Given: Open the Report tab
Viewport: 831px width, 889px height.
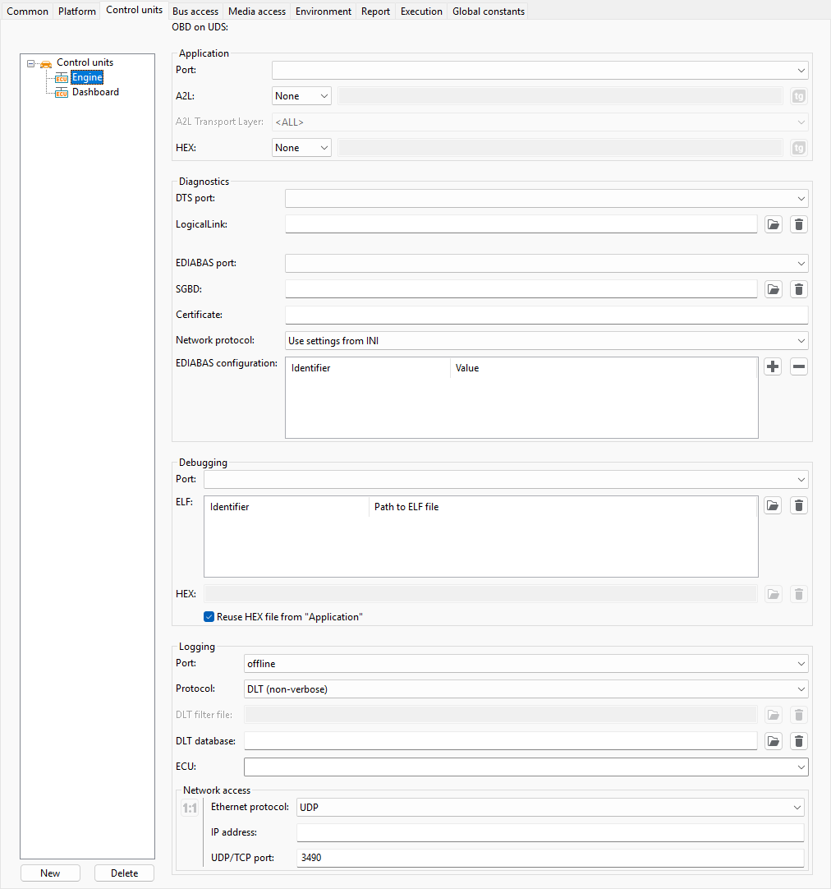Looking at the screenshot, I should [375, 12].
